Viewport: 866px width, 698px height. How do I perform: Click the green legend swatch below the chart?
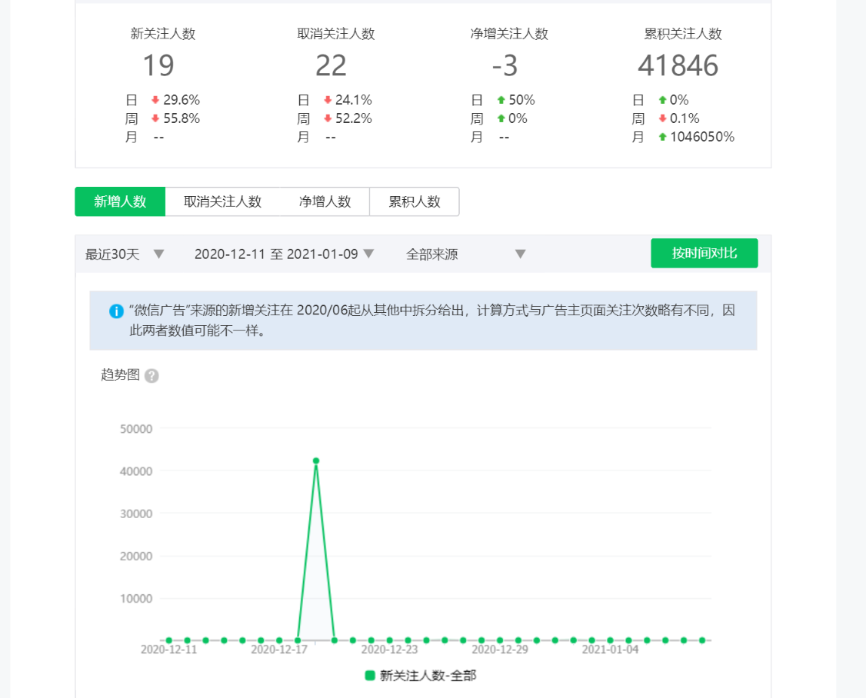(370, 676)
